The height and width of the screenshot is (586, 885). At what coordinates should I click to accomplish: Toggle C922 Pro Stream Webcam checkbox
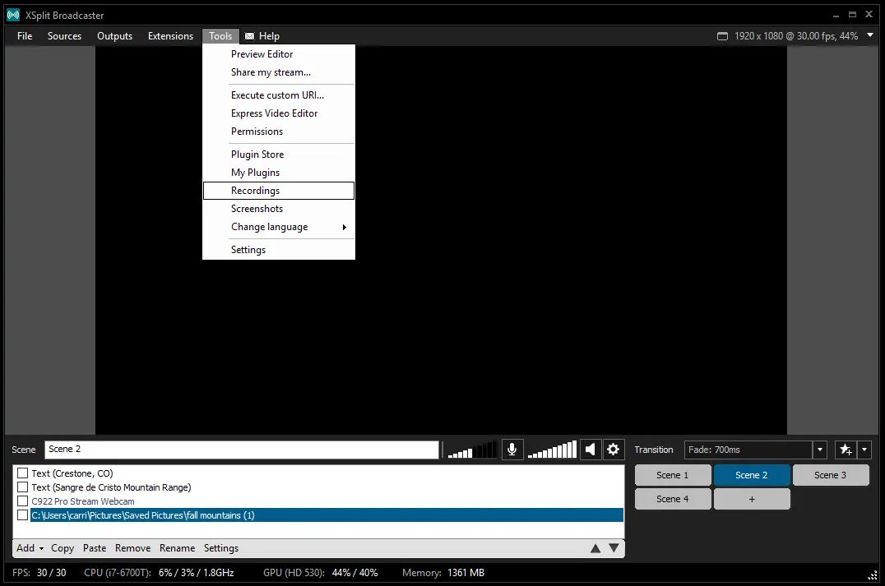pos(22,501)
